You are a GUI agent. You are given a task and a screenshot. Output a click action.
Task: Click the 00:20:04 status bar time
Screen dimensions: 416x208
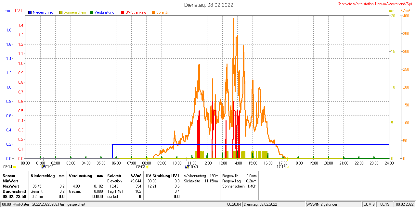pyautogui.click(x=234, y=204)
